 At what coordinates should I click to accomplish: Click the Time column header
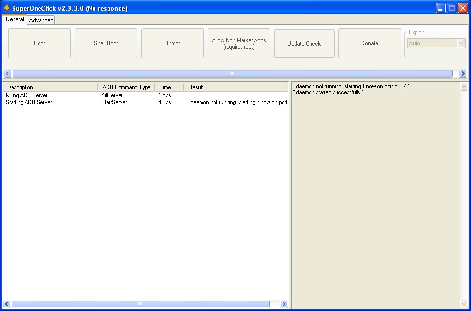[169, 87]
